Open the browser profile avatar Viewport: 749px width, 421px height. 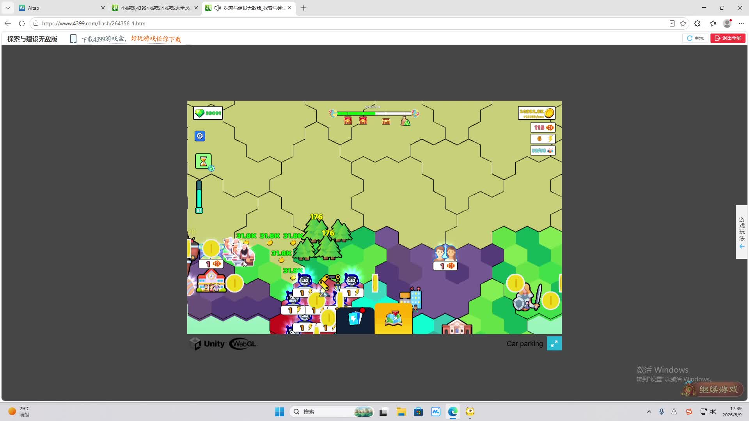[x=727, y=23]
